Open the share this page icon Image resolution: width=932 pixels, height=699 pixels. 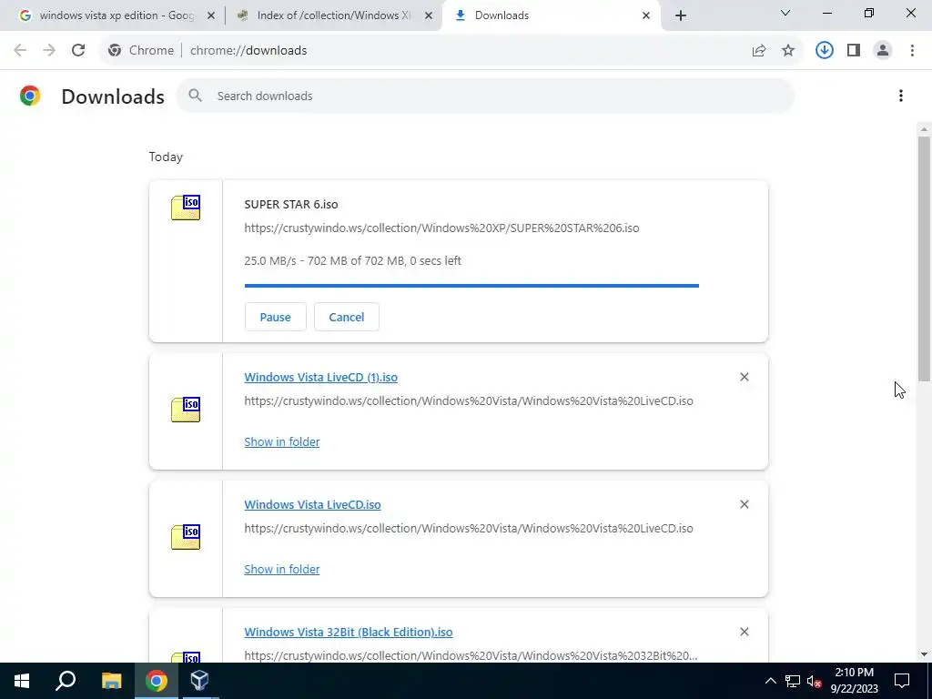click(x=759, y=51)
